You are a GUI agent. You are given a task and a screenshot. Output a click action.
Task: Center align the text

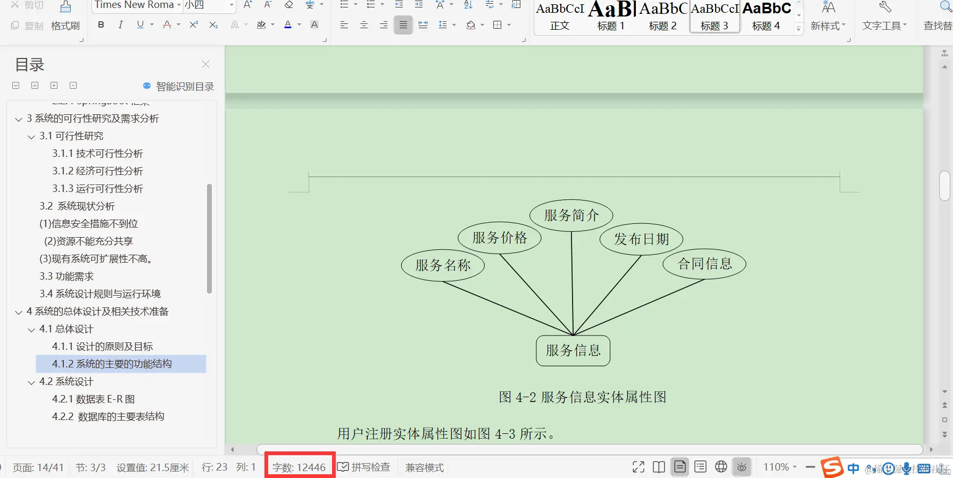click(364, 25)
